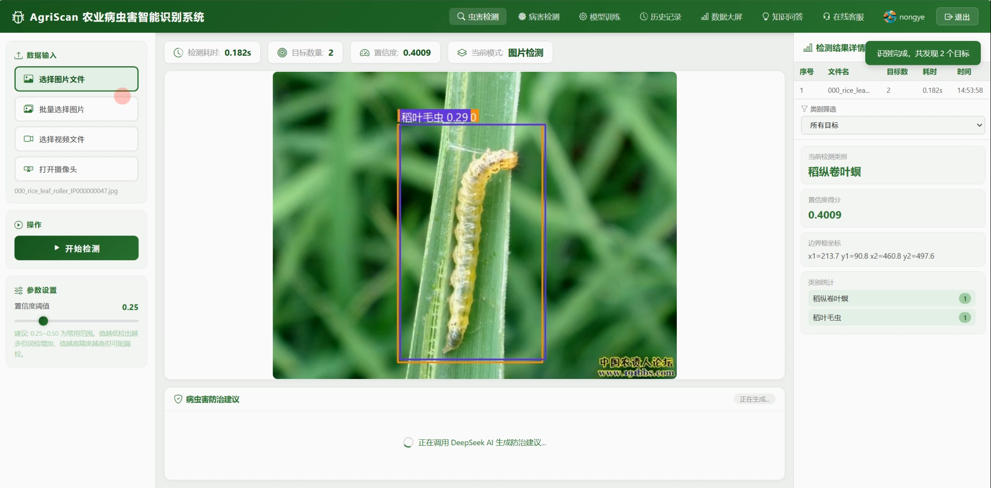
Task: Select result row 000_rice_lea... in table
Action: click(892, 91)
